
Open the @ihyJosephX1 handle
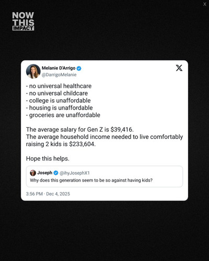click(75, 173)
